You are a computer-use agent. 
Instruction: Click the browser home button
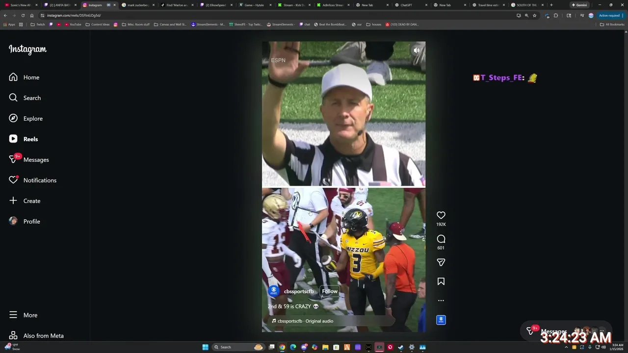click(x=32, y=15)
